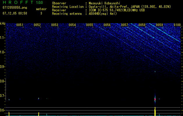Image resolution: width=183 pixels, height=116 pixels.
Task: Click the 0.9 frequency axis label
Action: pos(2,67)
